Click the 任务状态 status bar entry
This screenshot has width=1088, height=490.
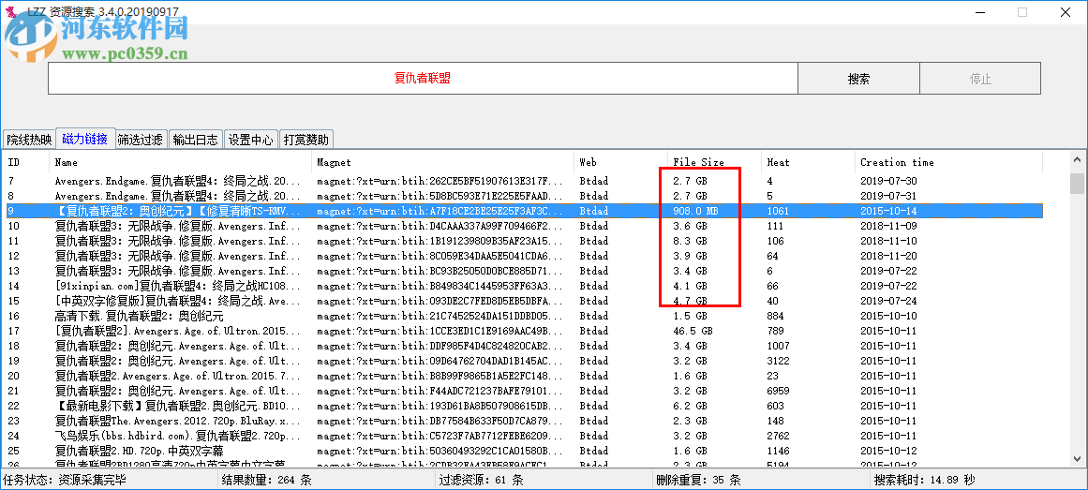click(x=65, y=480)
